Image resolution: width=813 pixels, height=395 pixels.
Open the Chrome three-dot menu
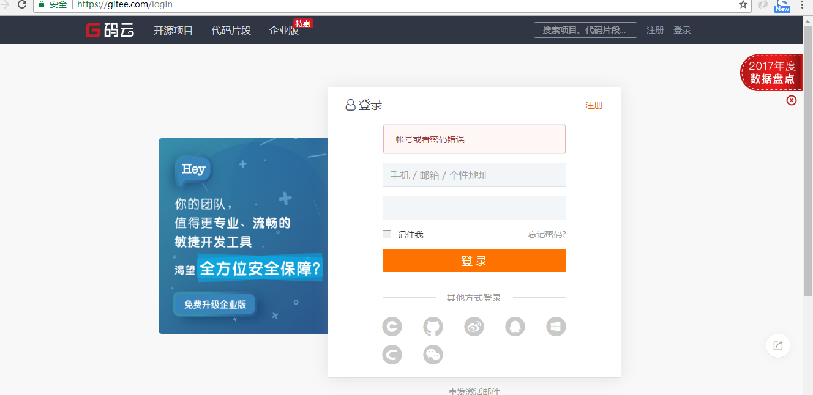tap(803, 4)
